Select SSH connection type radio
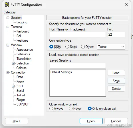The width and height of the screenshot is (133, 128). point(51,47)
